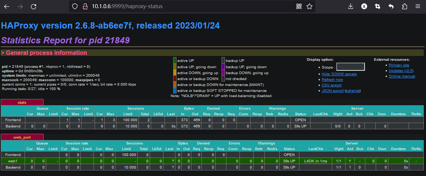Click the Refresh now link

click(332, 80)
